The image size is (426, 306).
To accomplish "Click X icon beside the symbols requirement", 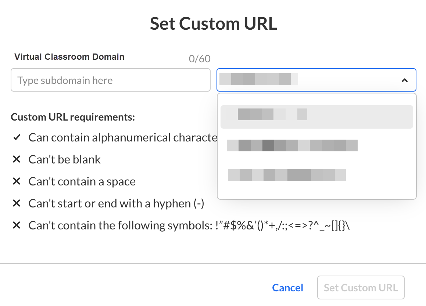I will (x=16, y=226).
